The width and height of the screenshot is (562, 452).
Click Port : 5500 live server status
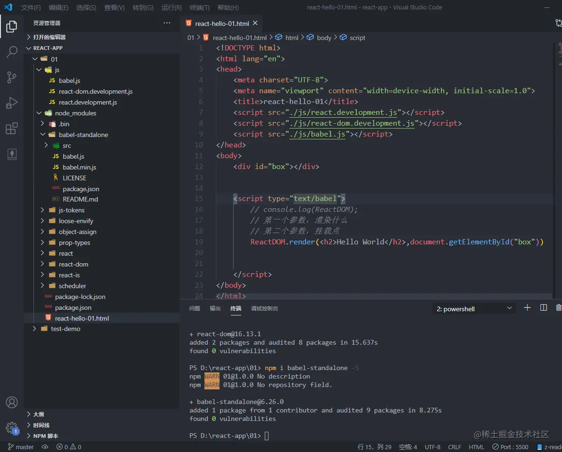click(510, 447)
